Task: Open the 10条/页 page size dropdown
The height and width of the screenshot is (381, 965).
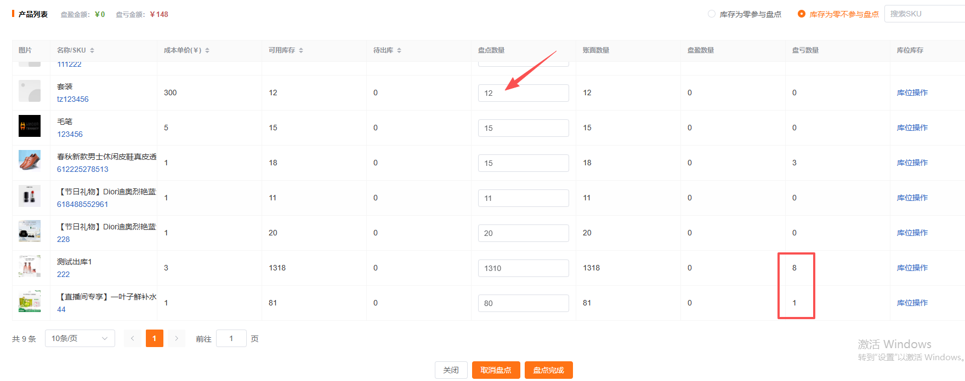Action: click(x=80, y=338)
